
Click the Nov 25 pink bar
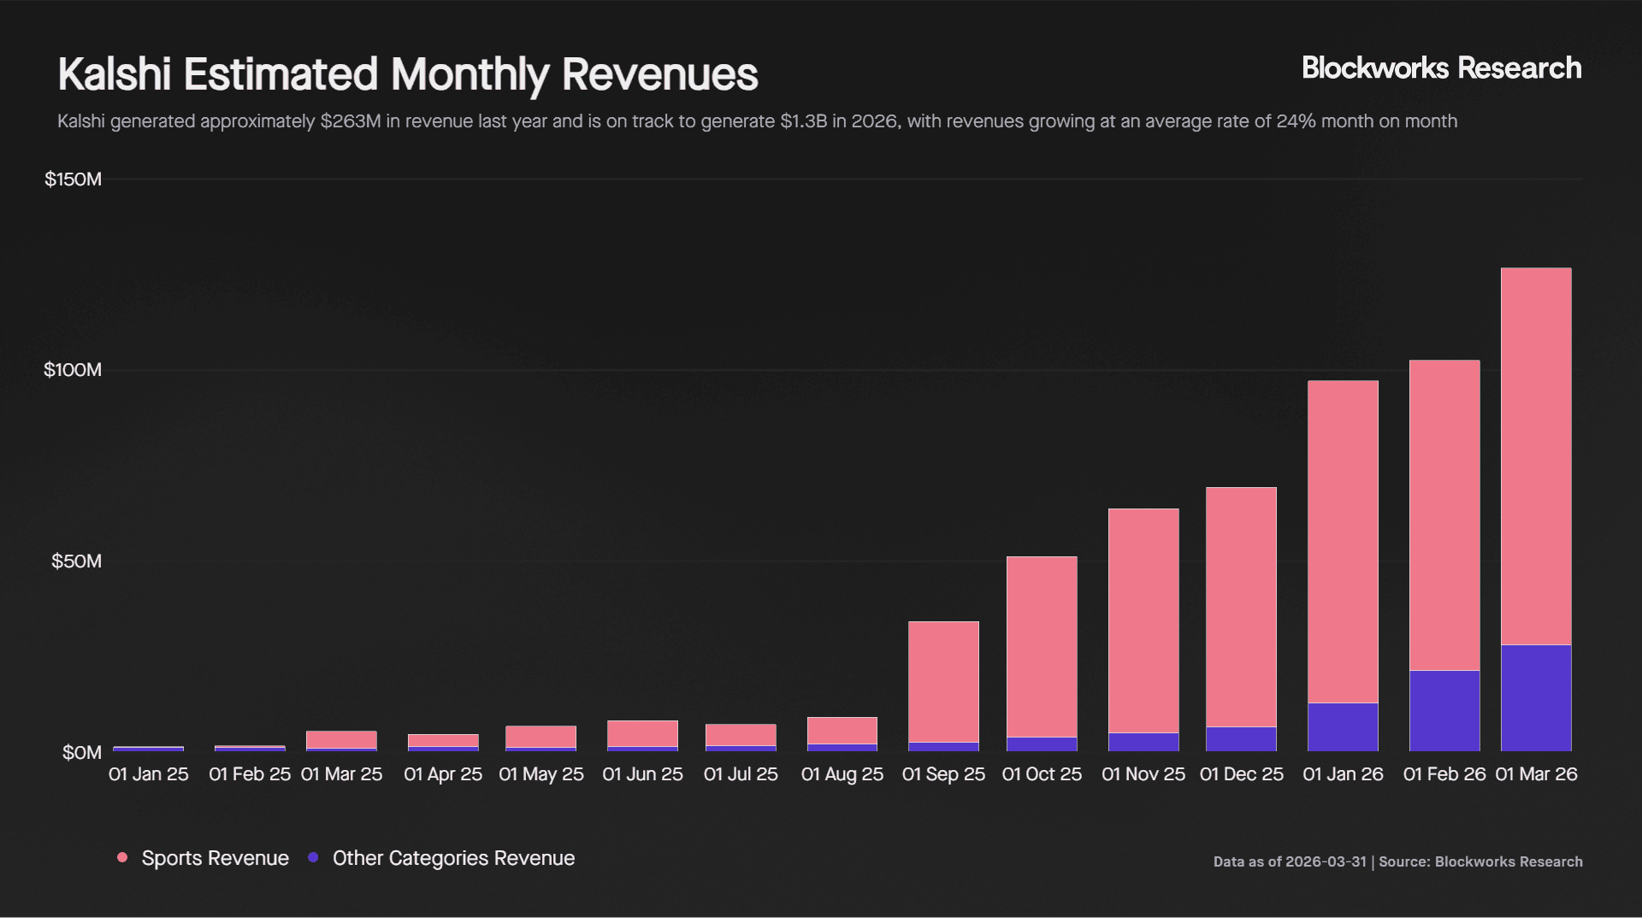(x=1143, y=620)
